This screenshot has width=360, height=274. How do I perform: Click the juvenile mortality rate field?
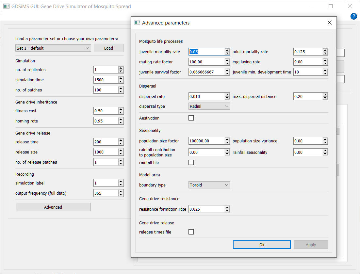click(206, 52)
